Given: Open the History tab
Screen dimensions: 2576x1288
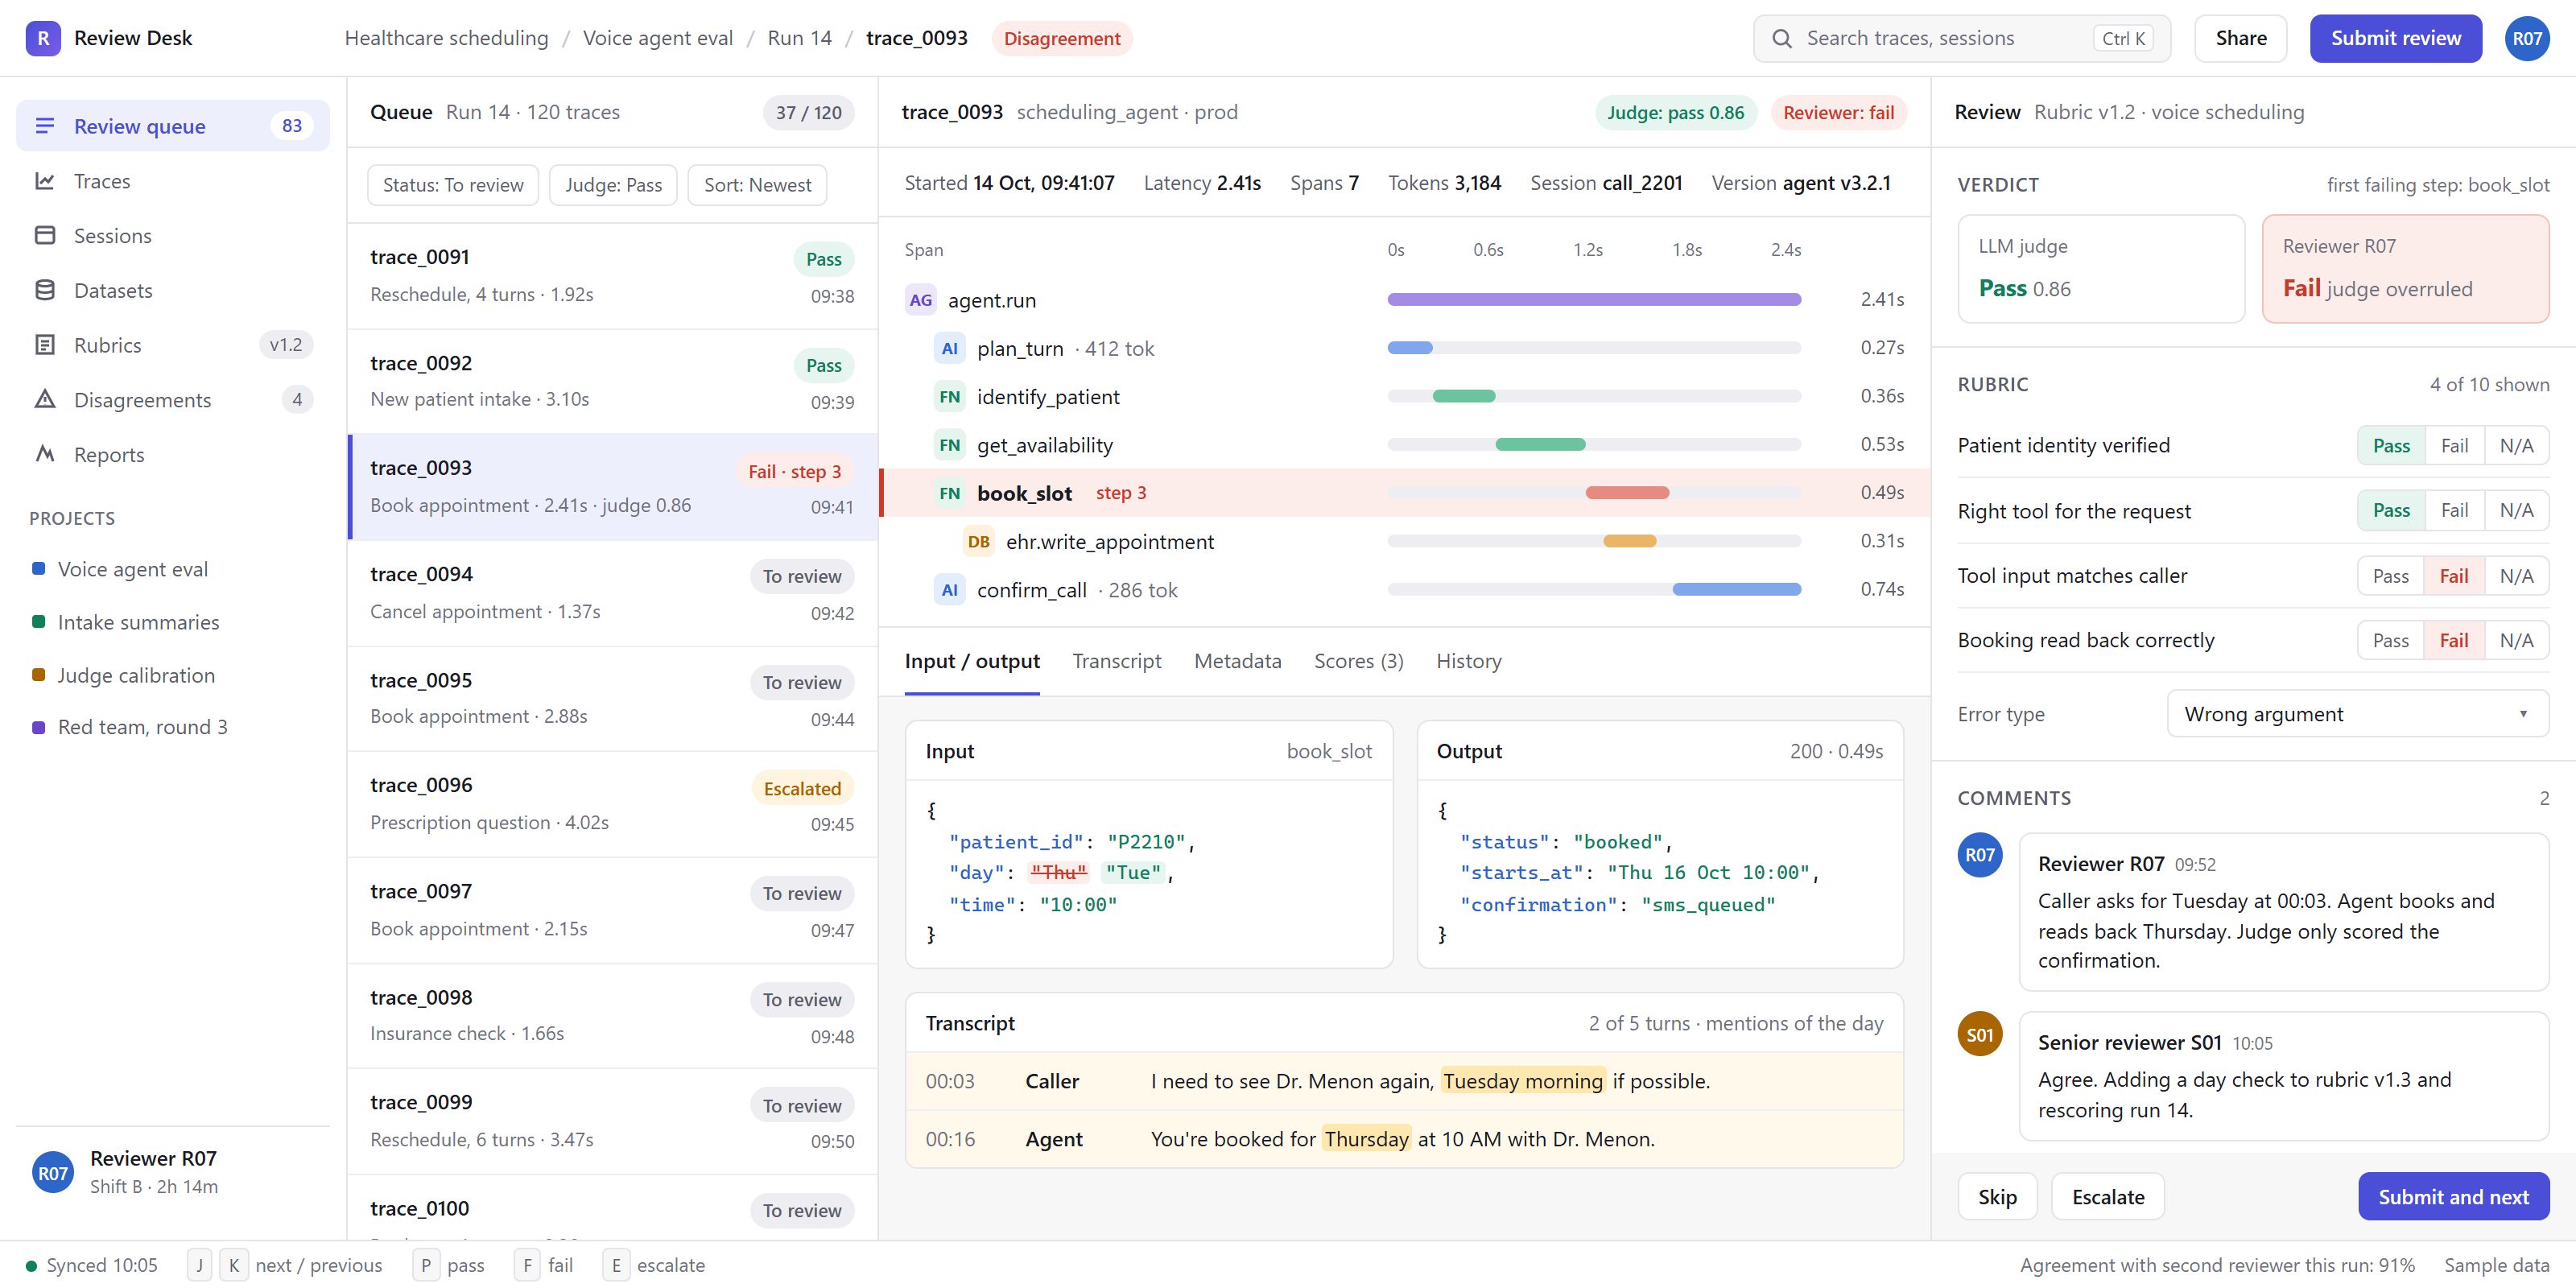Looking at the screenshot, I should tap(1468, 661).
